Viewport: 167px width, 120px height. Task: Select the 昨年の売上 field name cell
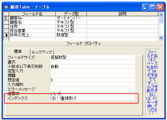pos(32,35)
